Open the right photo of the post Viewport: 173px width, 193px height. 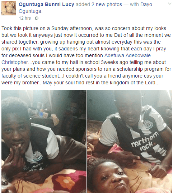(130, 141)
